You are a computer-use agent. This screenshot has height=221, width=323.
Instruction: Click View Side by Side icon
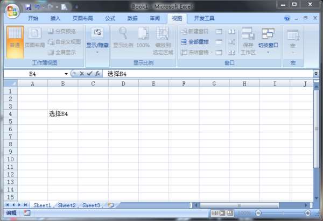(231, 32)
